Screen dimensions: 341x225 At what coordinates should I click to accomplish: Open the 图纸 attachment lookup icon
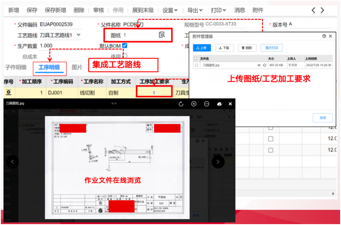162,35
